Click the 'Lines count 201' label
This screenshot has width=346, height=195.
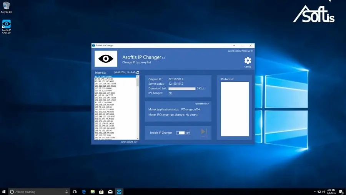(x=129, y=142)
